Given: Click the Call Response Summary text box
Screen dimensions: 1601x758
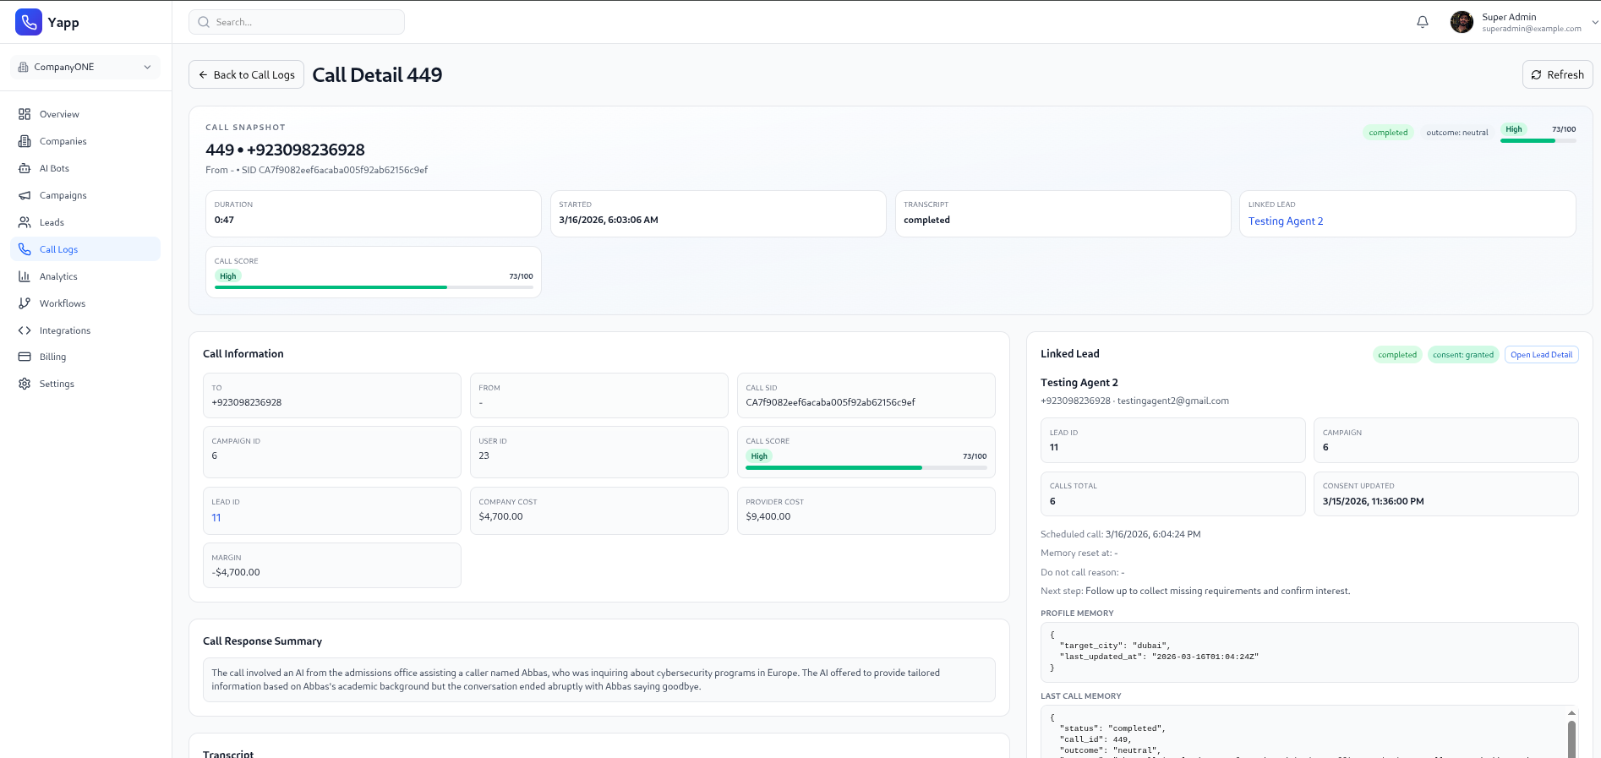Looking at the screenshot, I should point(599,679).
